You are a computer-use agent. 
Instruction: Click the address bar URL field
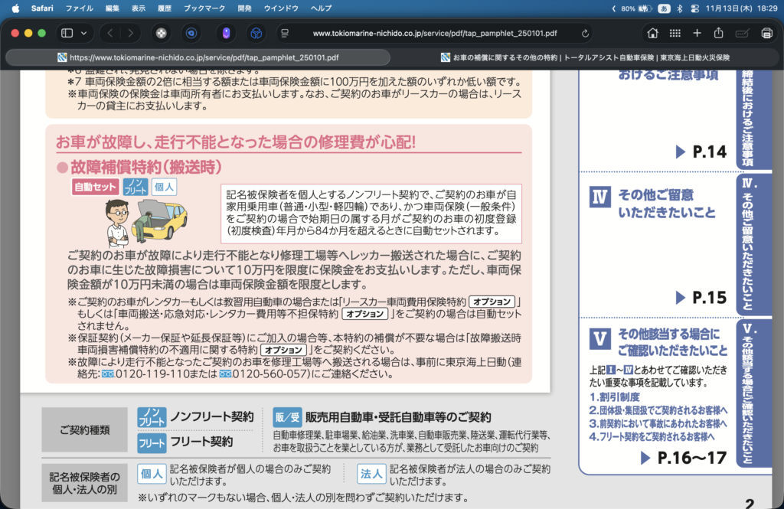pyautogui.click(x=434, y=34)
